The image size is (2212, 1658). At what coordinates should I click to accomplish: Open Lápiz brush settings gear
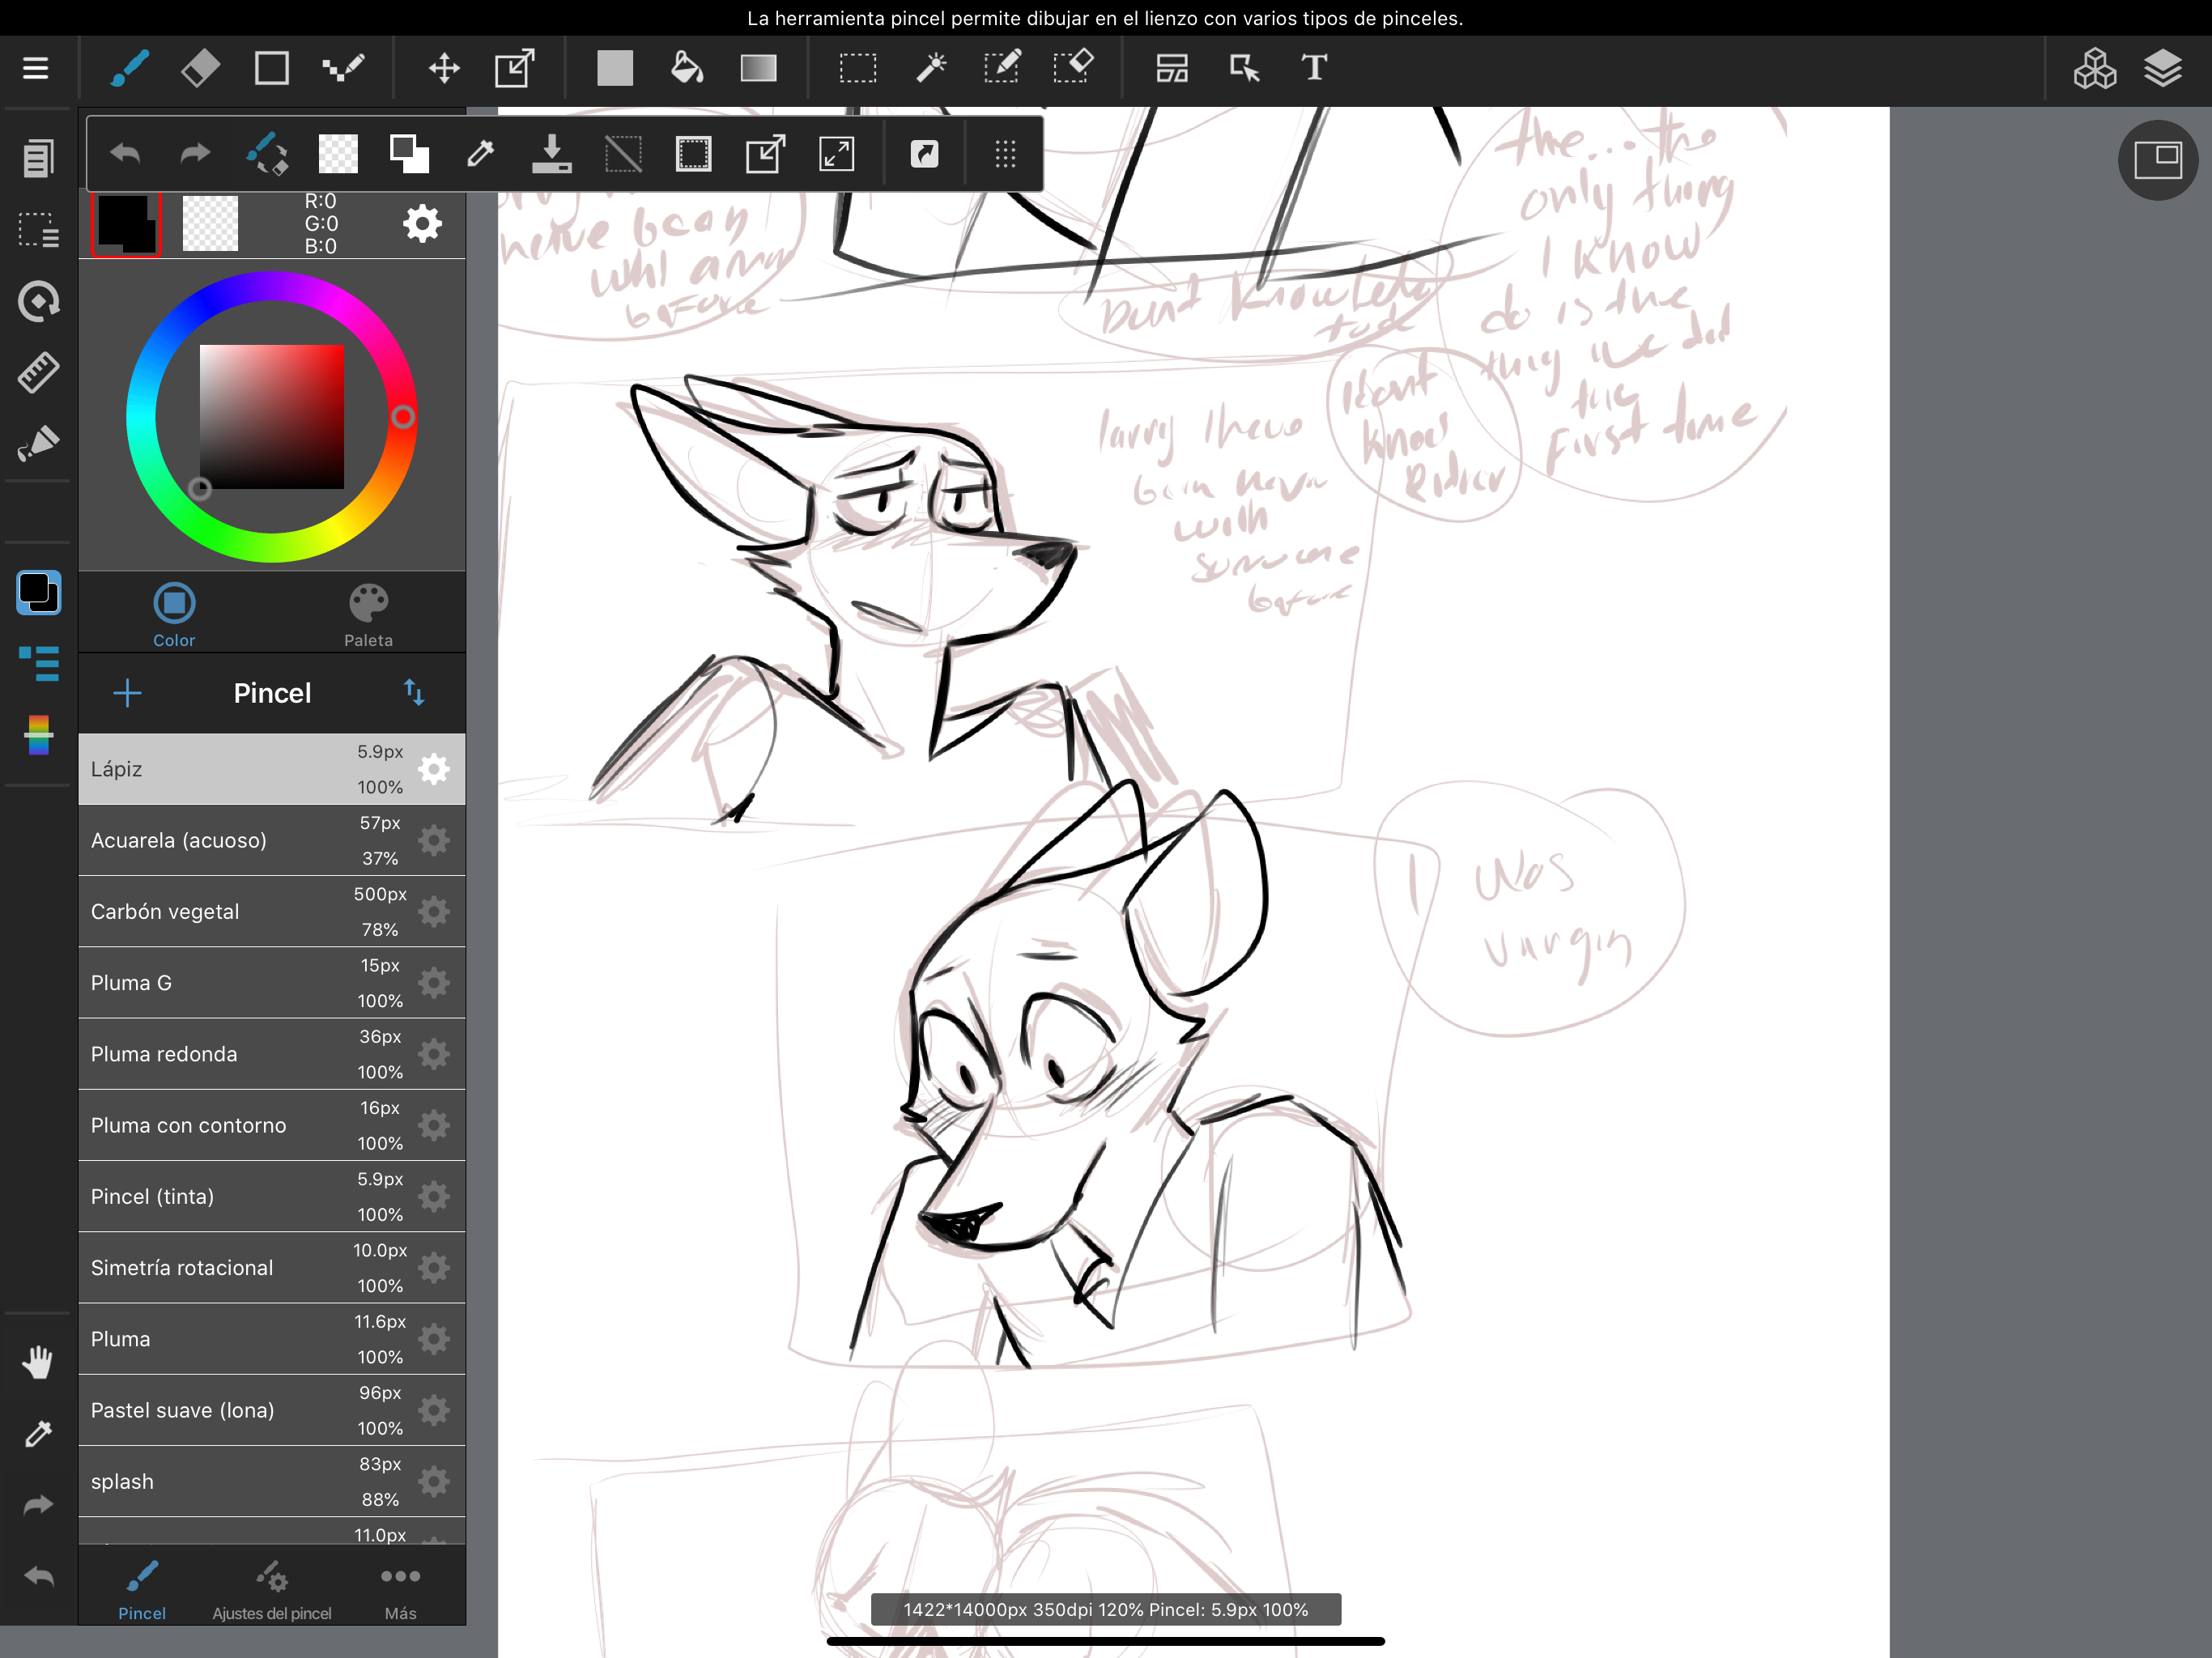point(434,769)
